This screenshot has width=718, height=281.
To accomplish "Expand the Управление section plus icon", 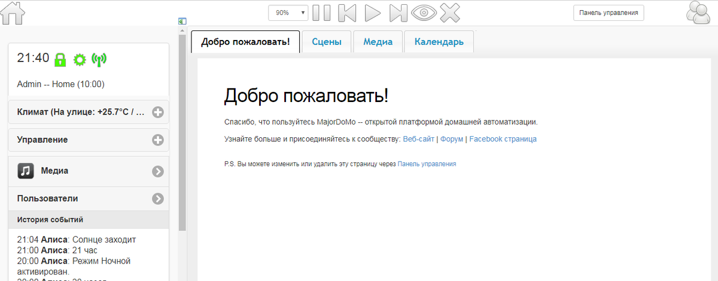I will pyautogui.click(x=158, y=140).
